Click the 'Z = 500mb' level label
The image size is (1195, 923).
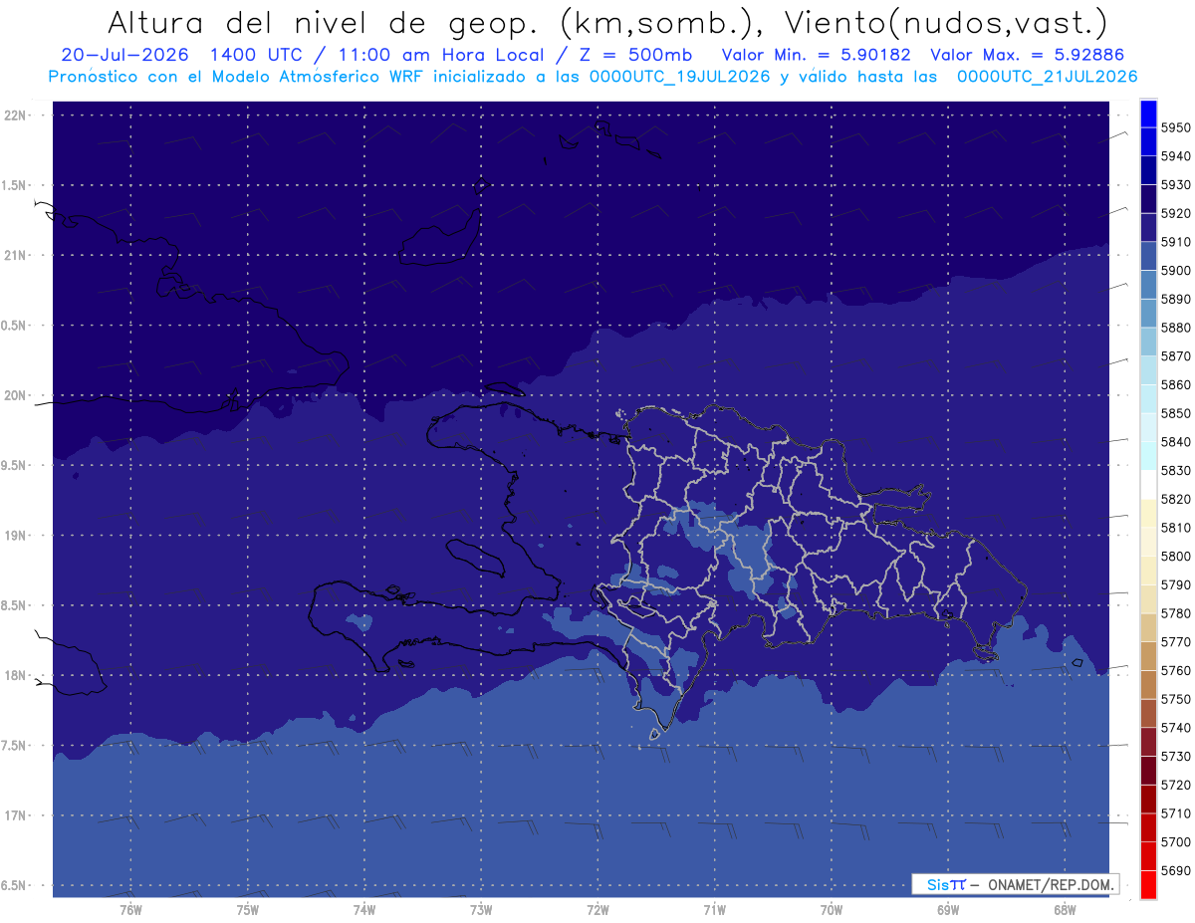(635, 55)
